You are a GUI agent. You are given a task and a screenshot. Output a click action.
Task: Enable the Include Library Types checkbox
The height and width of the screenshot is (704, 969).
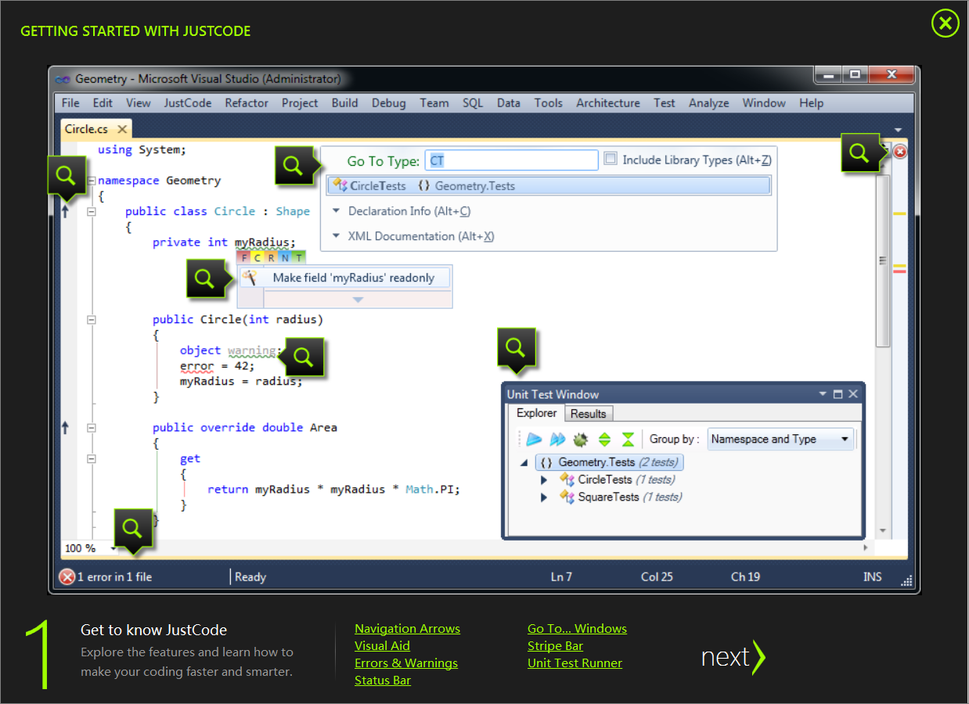click(611, 159)
